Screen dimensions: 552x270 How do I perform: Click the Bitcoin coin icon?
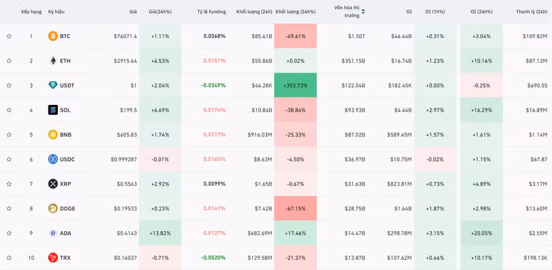point(52,36)
